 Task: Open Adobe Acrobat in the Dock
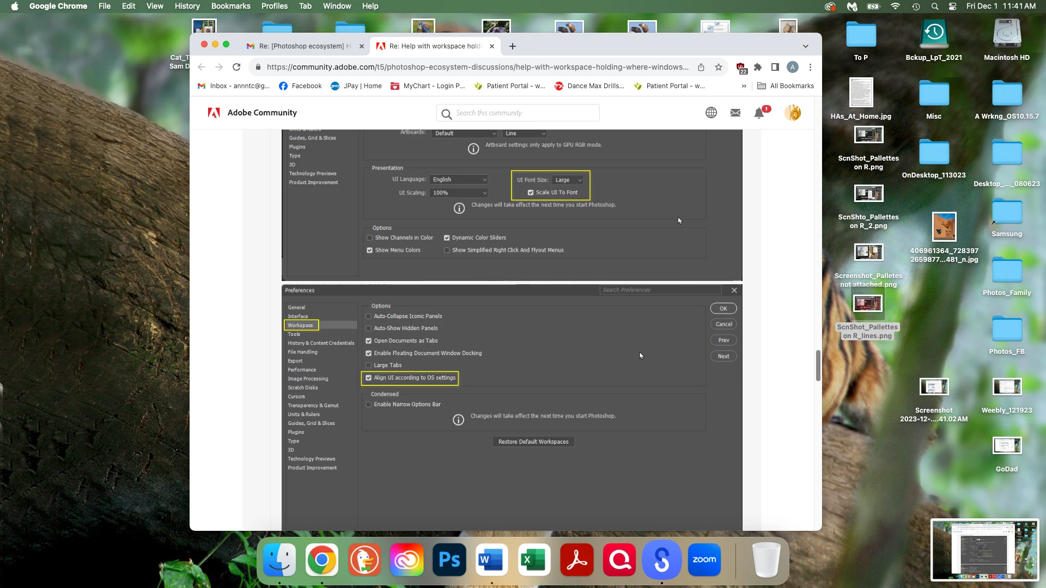[x=576, y=560]
